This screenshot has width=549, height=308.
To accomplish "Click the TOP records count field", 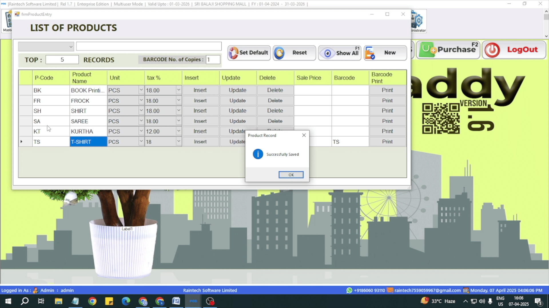I will coord(62,60).
